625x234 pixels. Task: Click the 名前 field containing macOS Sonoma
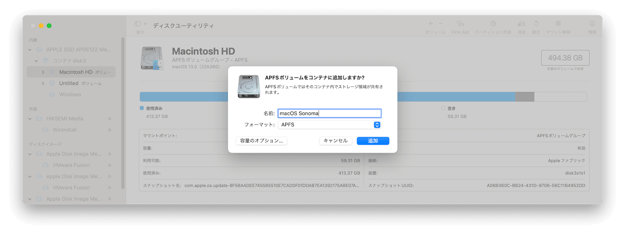point(329,113)
